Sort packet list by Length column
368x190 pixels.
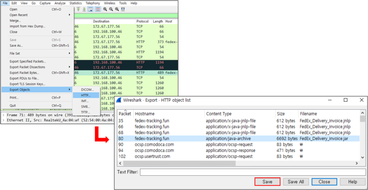point(158,21)
